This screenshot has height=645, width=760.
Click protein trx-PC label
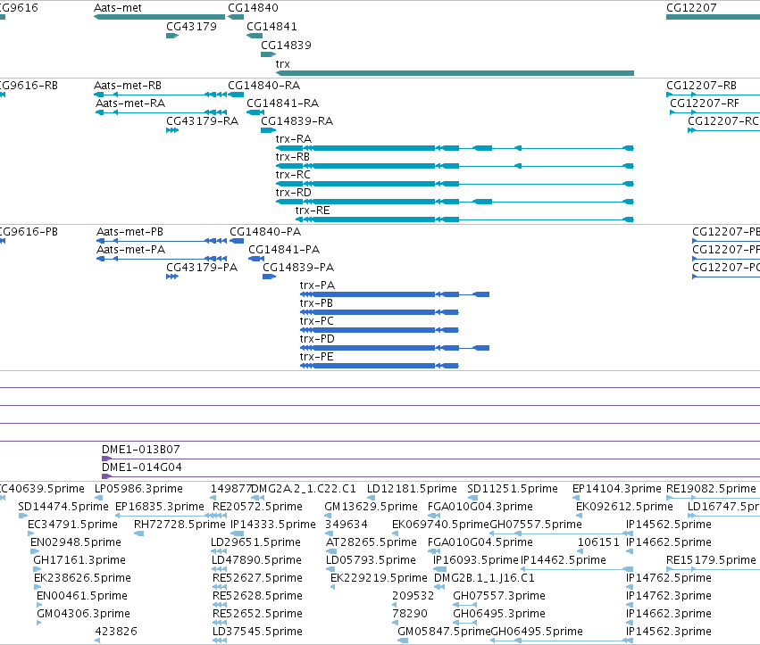[316, 321]
